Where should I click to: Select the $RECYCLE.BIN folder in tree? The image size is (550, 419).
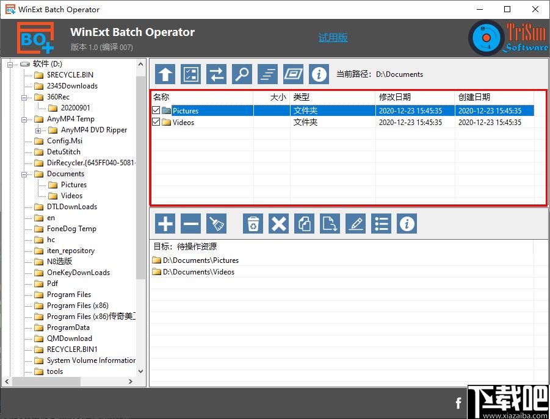(x=70, y=75)
